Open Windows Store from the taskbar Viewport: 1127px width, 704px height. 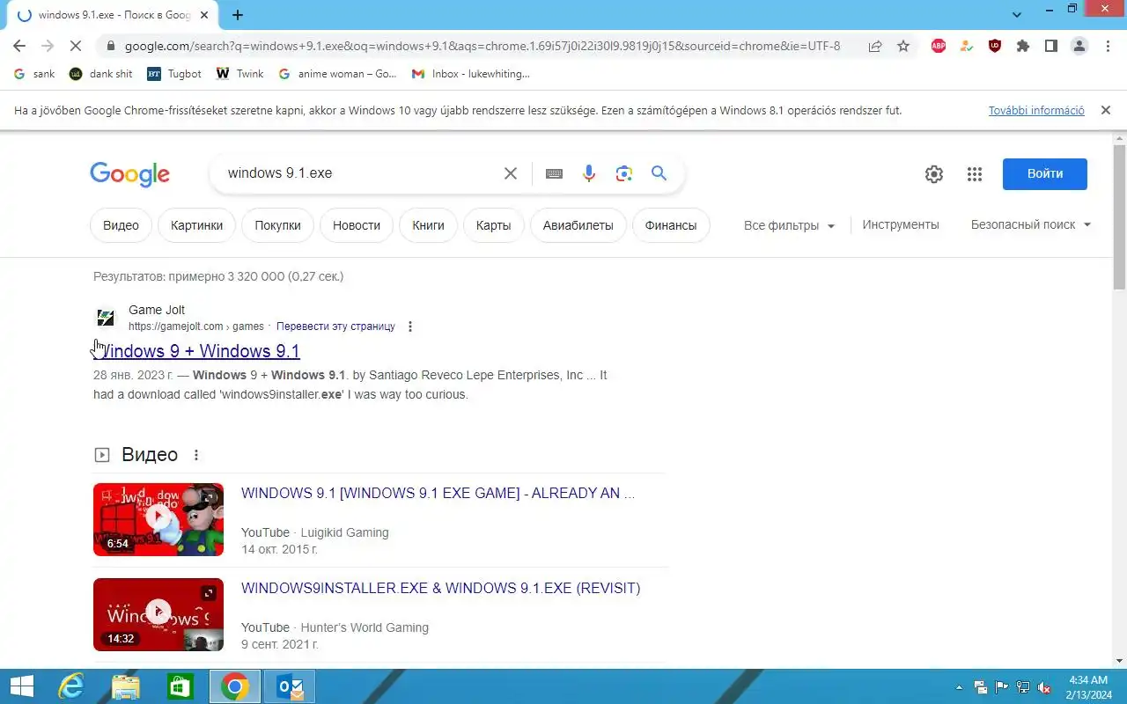(x=180, y=686)
